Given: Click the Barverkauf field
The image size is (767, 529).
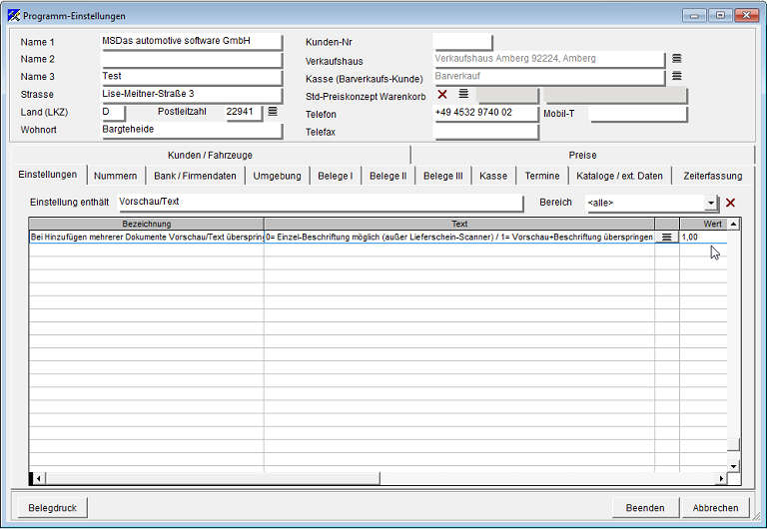Looking at the screenshot, I should point(549,77).
